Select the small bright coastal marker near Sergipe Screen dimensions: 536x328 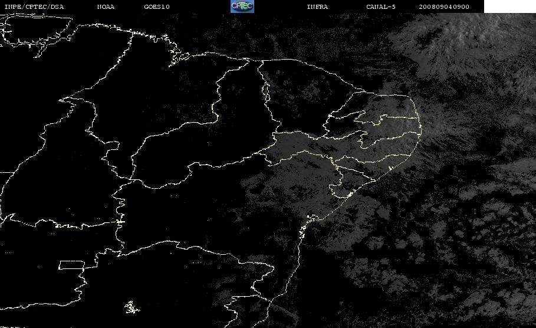(349, 195)
